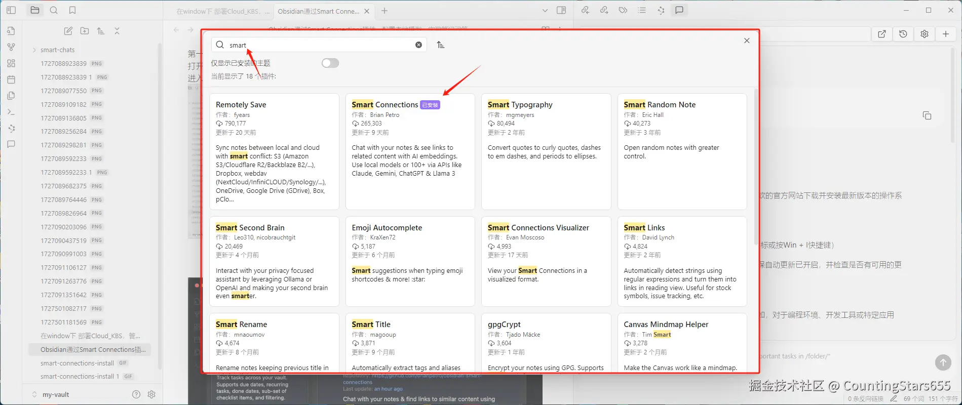The image size is (962, 405).
Task: Show the tags pane in right sidebar
Action: click(623, 10)
